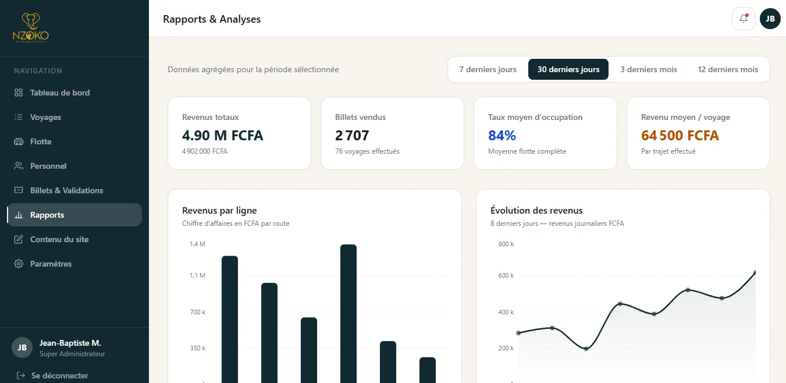Click the first bar in Revenus par ligne

tap(230, 320)
